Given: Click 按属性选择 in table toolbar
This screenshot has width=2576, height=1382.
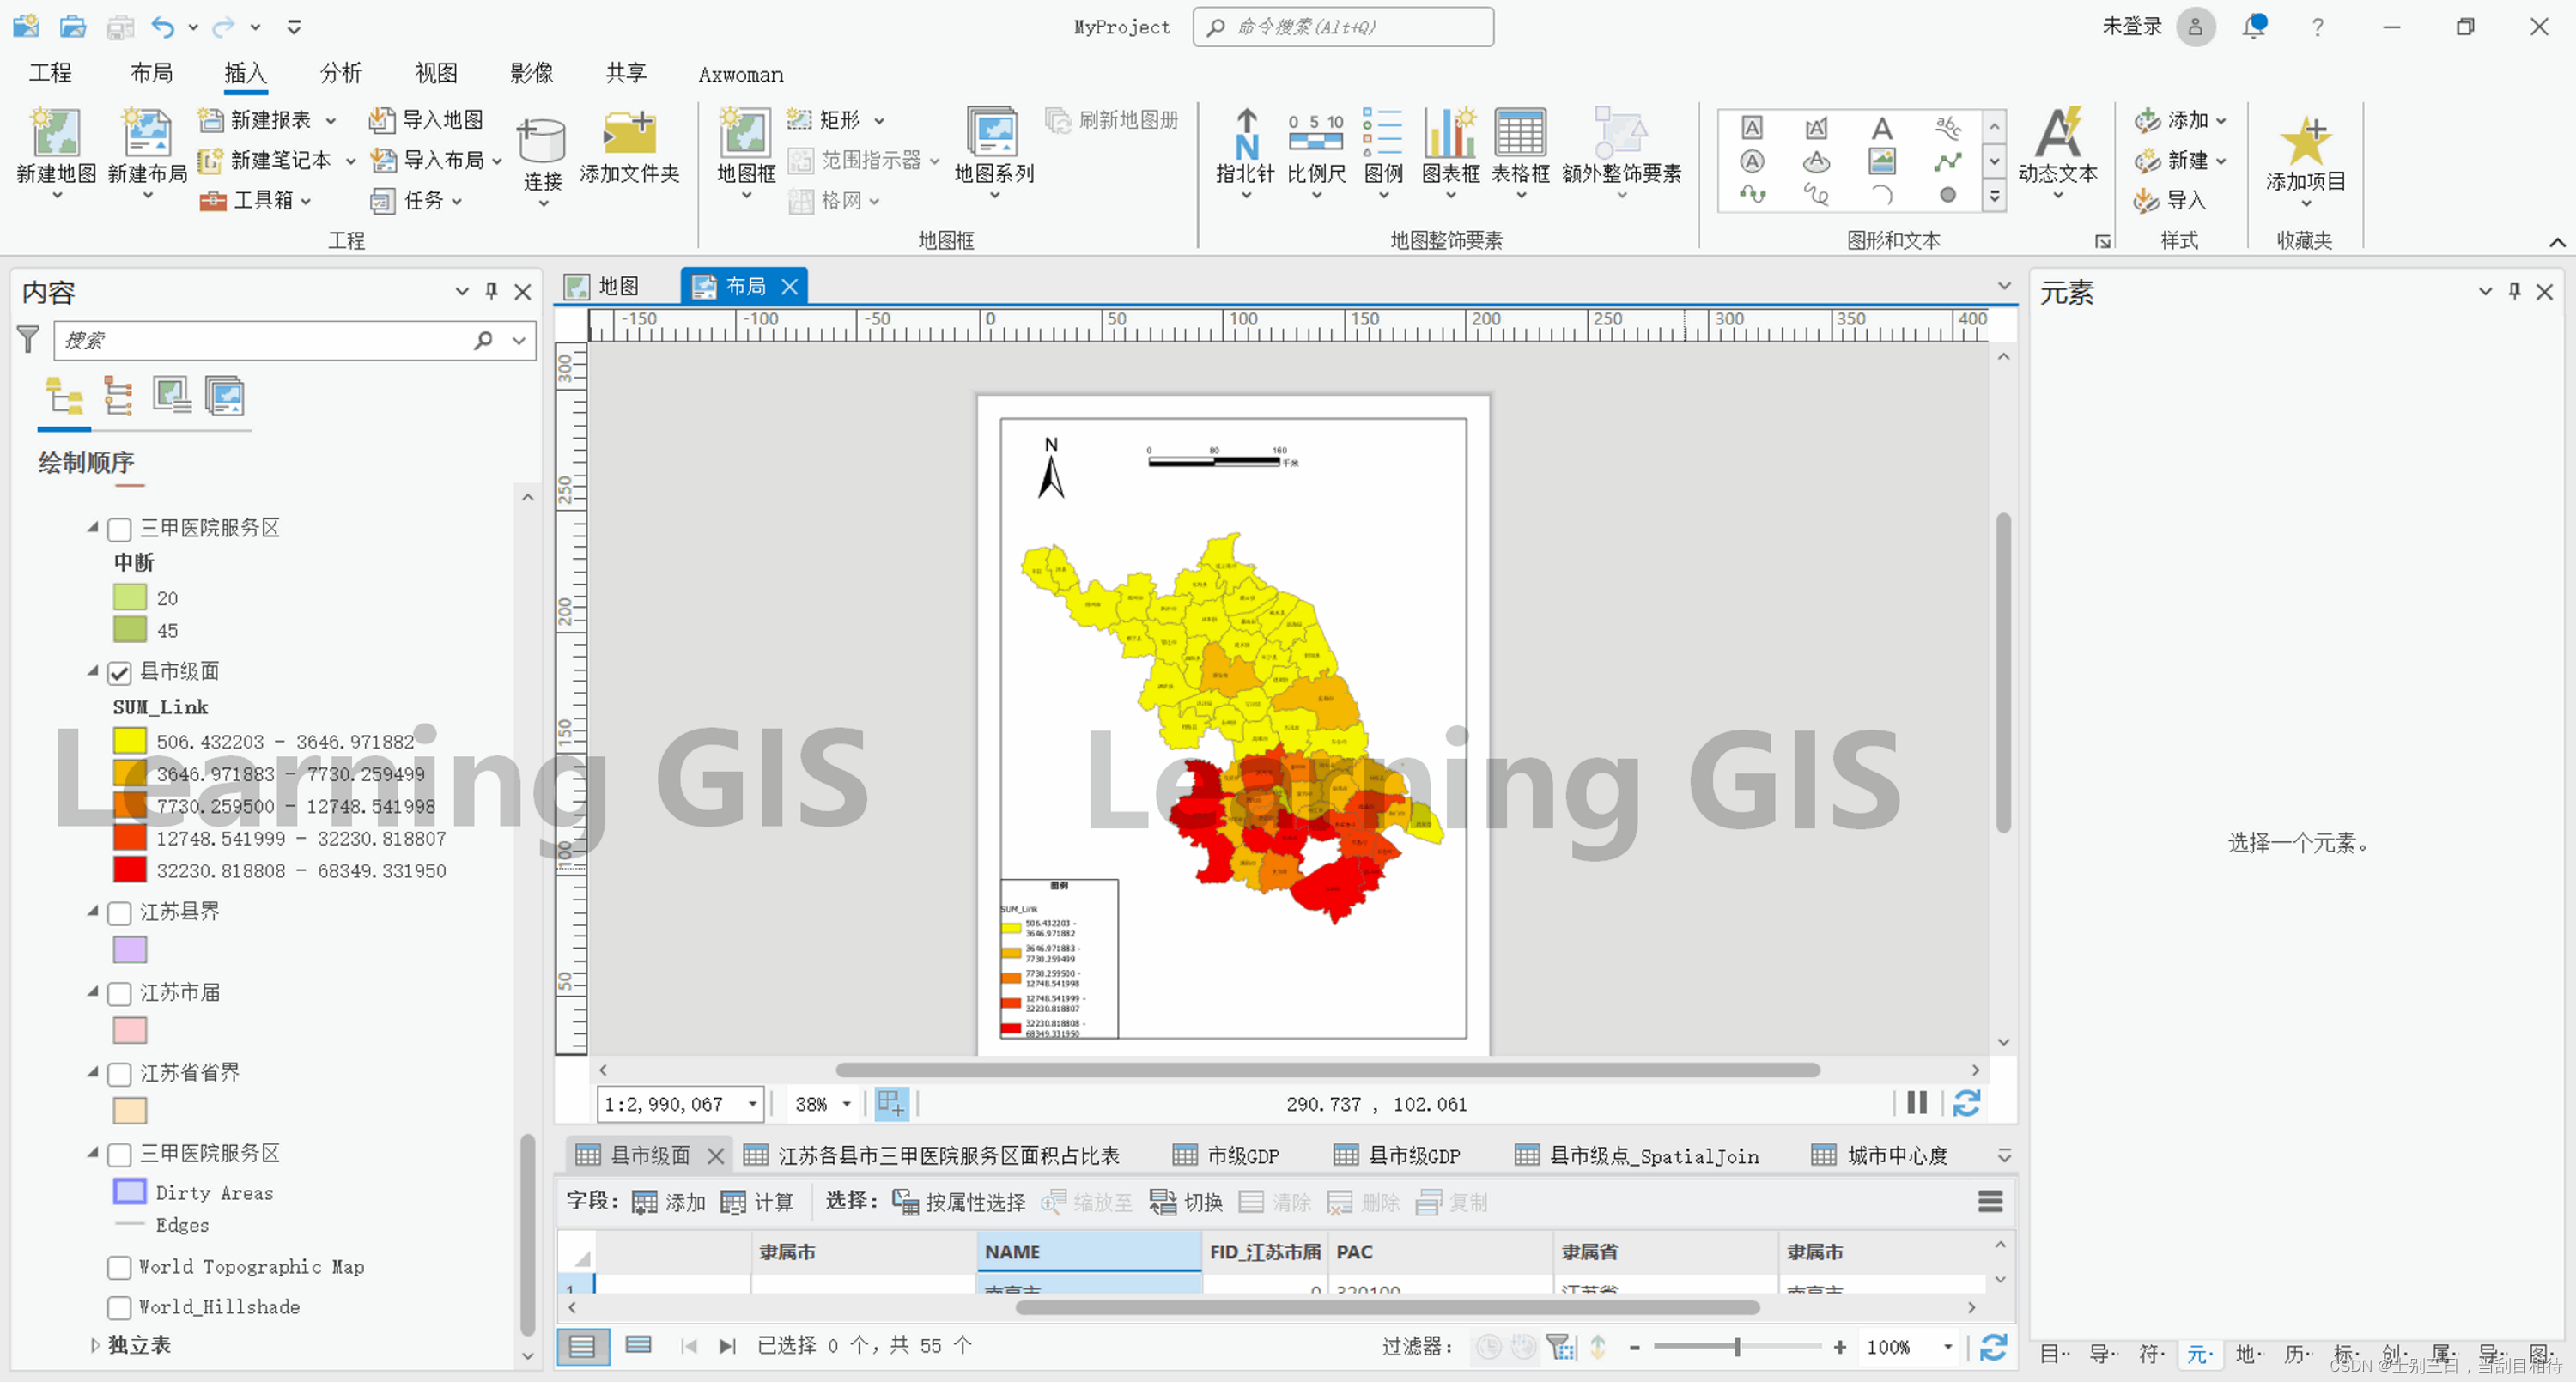Looking at the screenshot, I should pyautogui.click(x=958, y=1202).
